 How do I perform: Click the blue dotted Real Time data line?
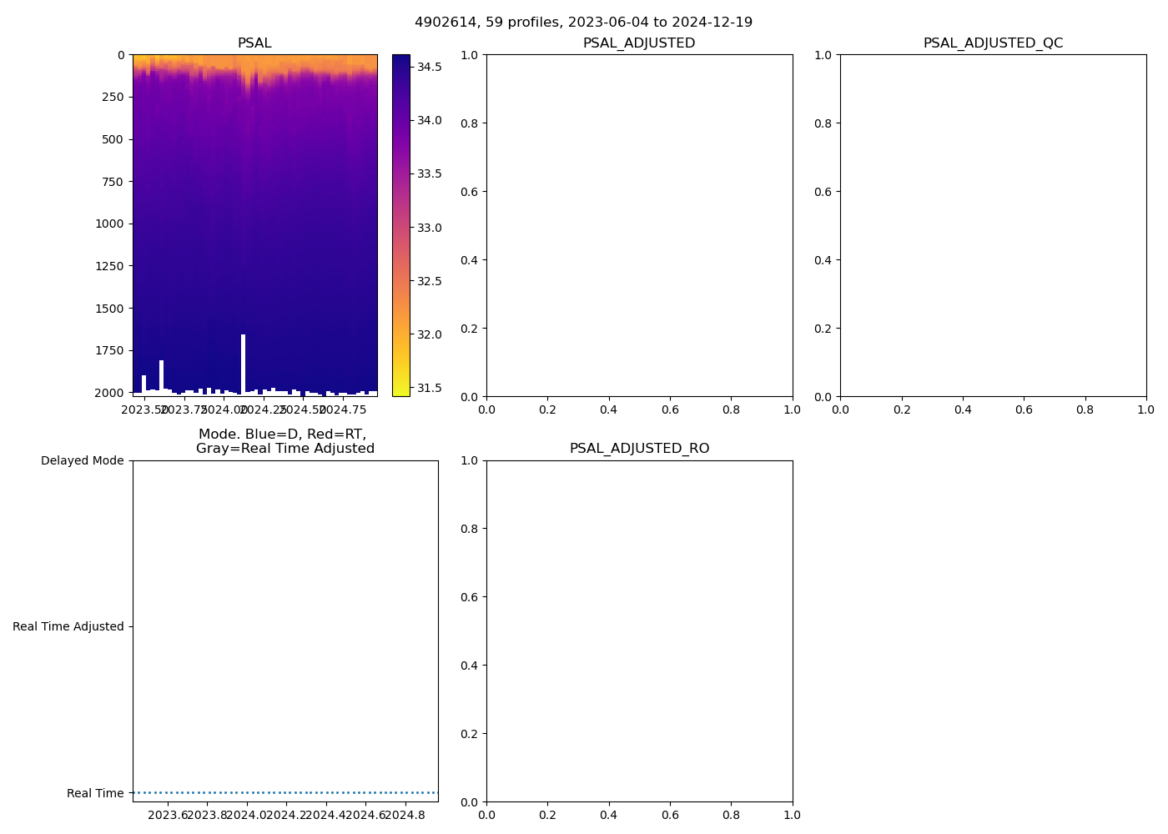tap(285, 792)
